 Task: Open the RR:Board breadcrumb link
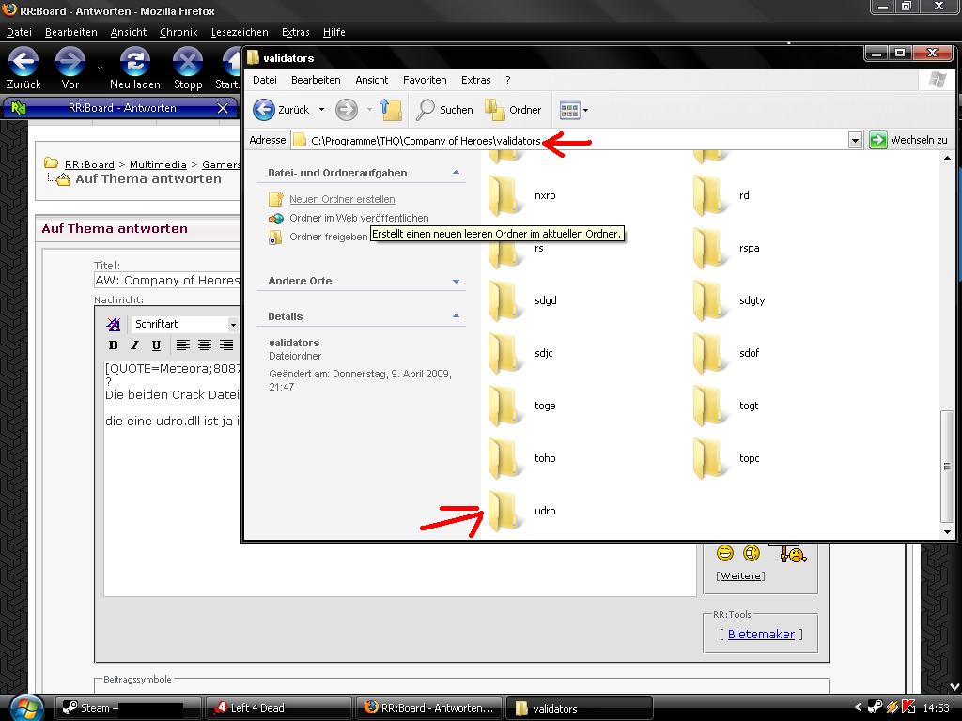(x=89, y=165)
